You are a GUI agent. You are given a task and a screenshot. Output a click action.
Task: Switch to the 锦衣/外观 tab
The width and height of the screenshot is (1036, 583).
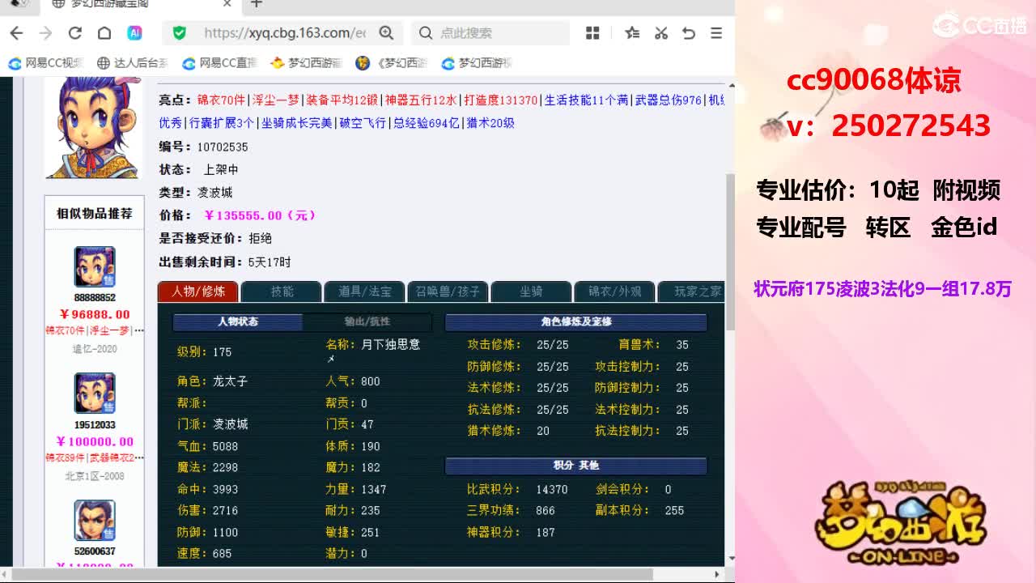614,291
